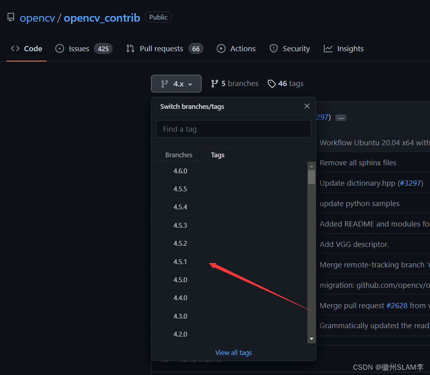
Task: Click the Issues circle icon
Action: click(59, 48)
